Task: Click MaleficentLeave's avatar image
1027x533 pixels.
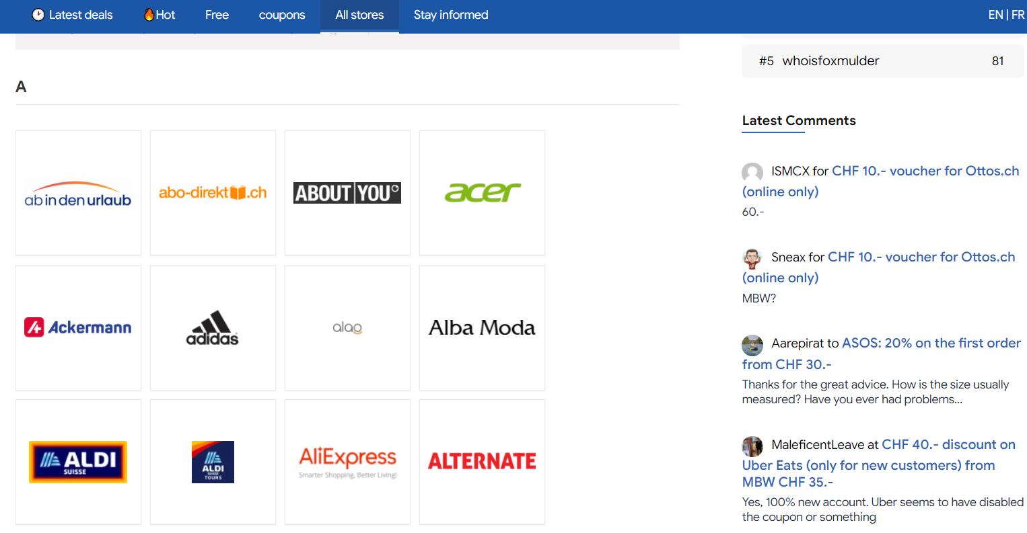Action: (752, 446)
